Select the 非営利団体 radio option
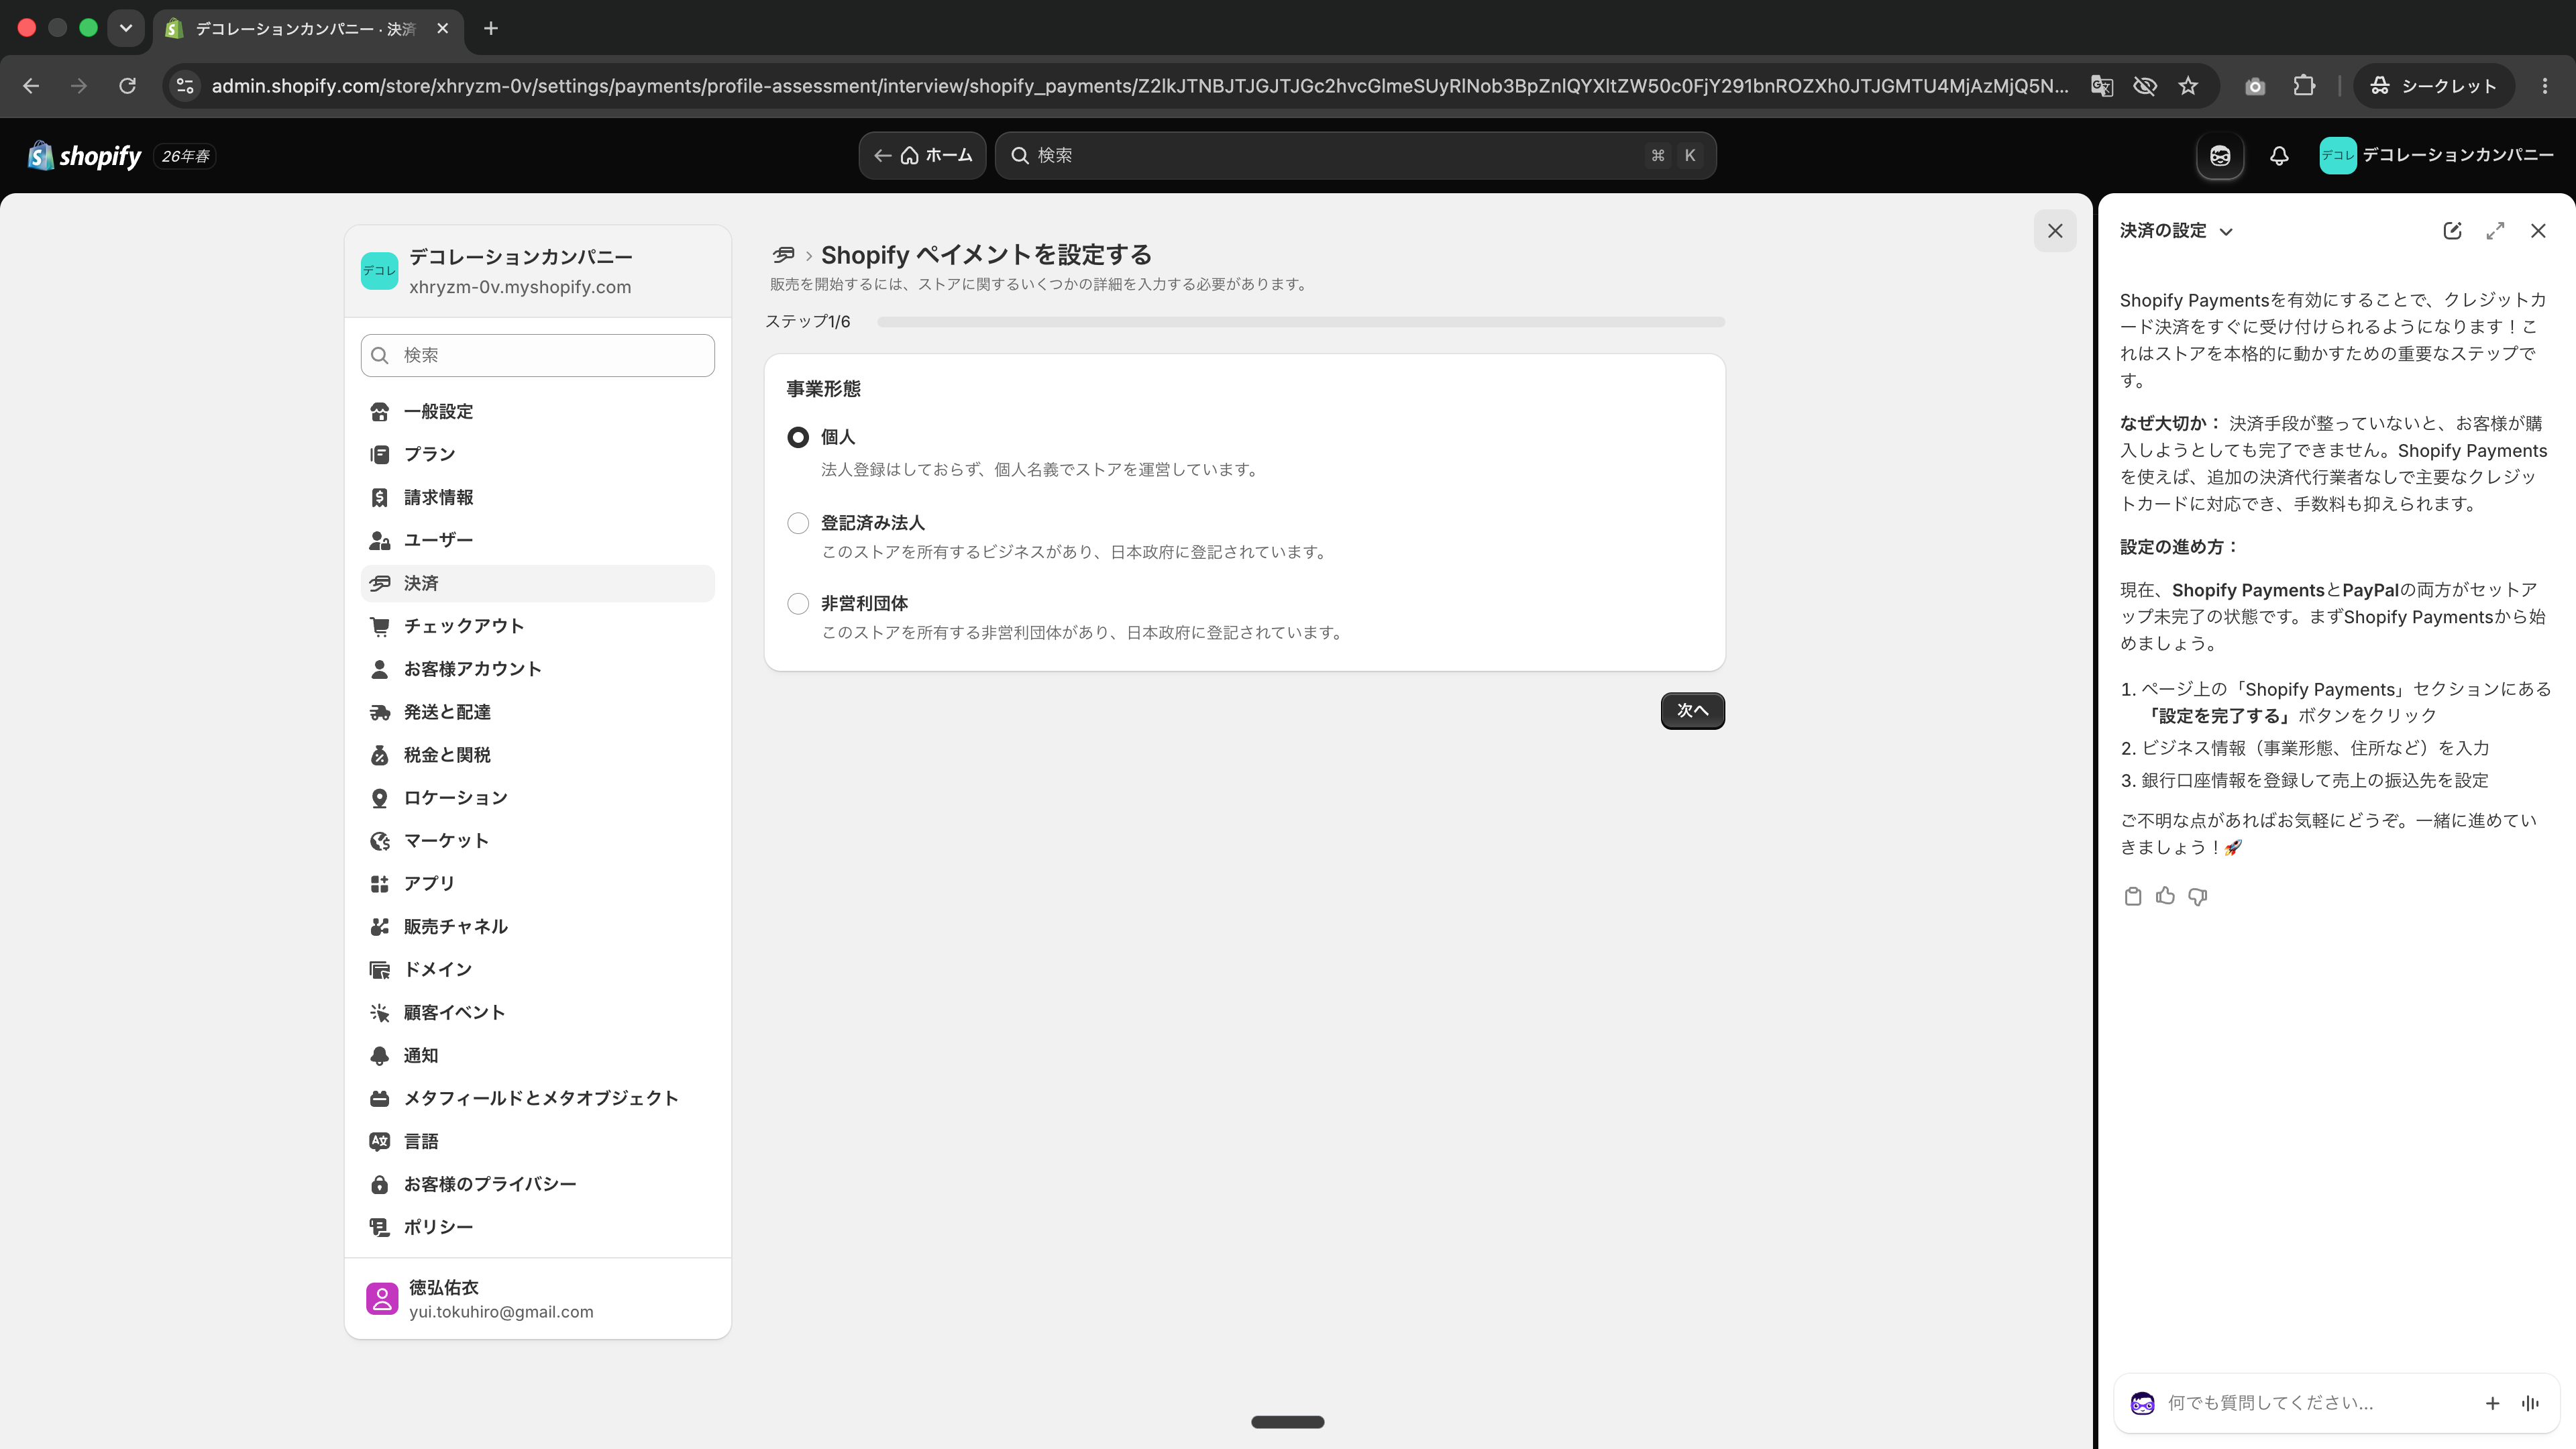Viewport: 2576px width, 1449px height. 798,604
